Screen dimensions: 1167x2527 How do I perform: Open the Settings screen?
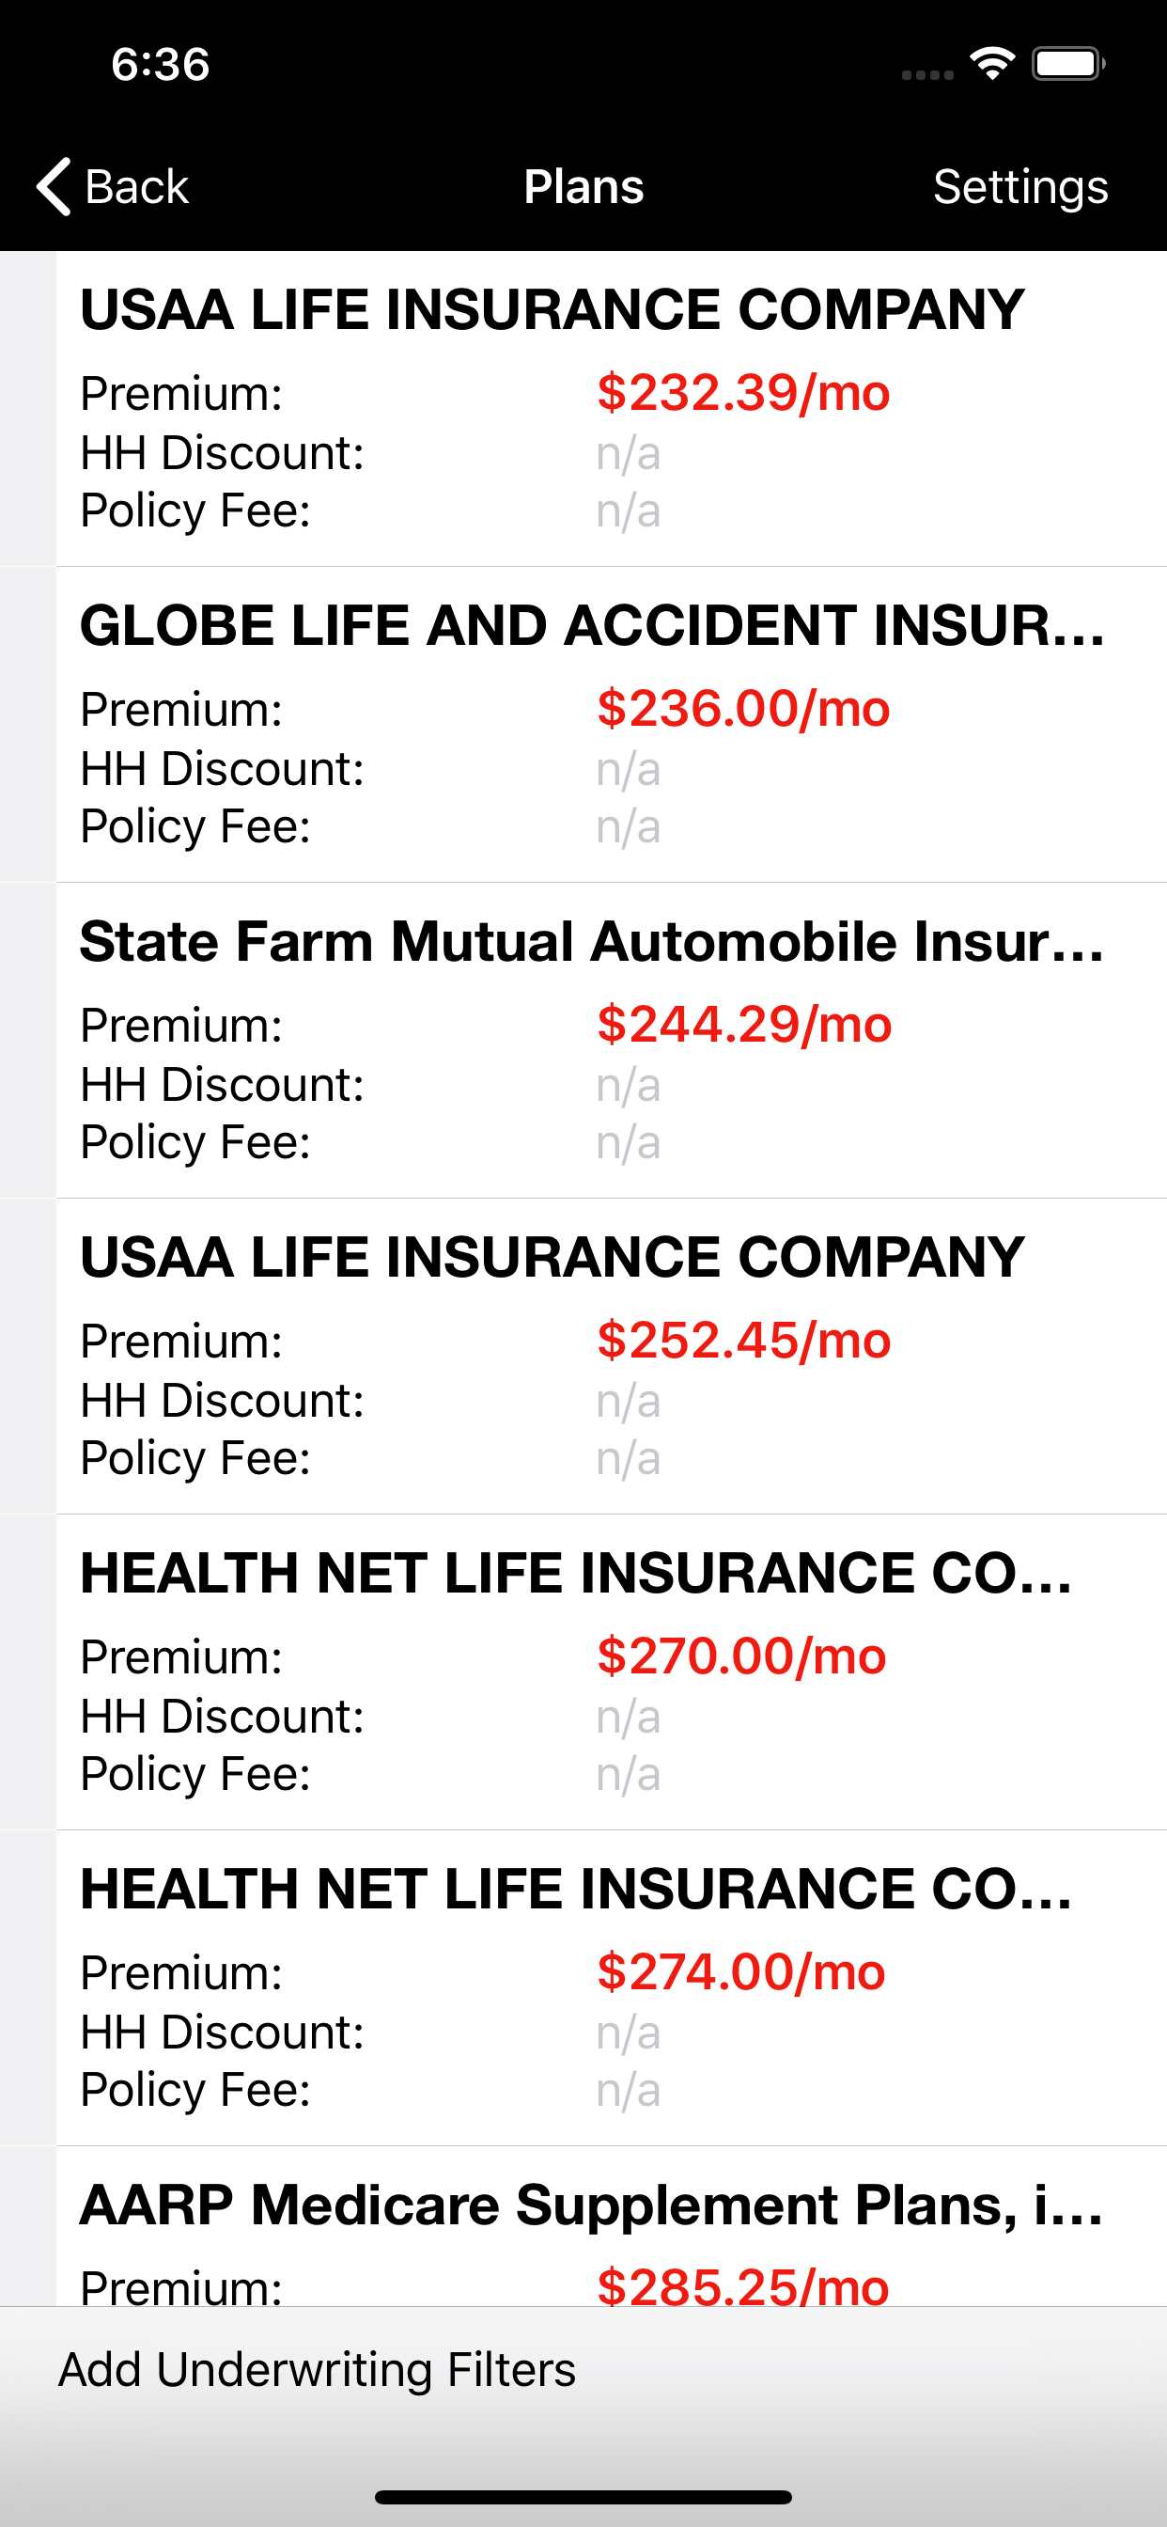pos(1019,187)
